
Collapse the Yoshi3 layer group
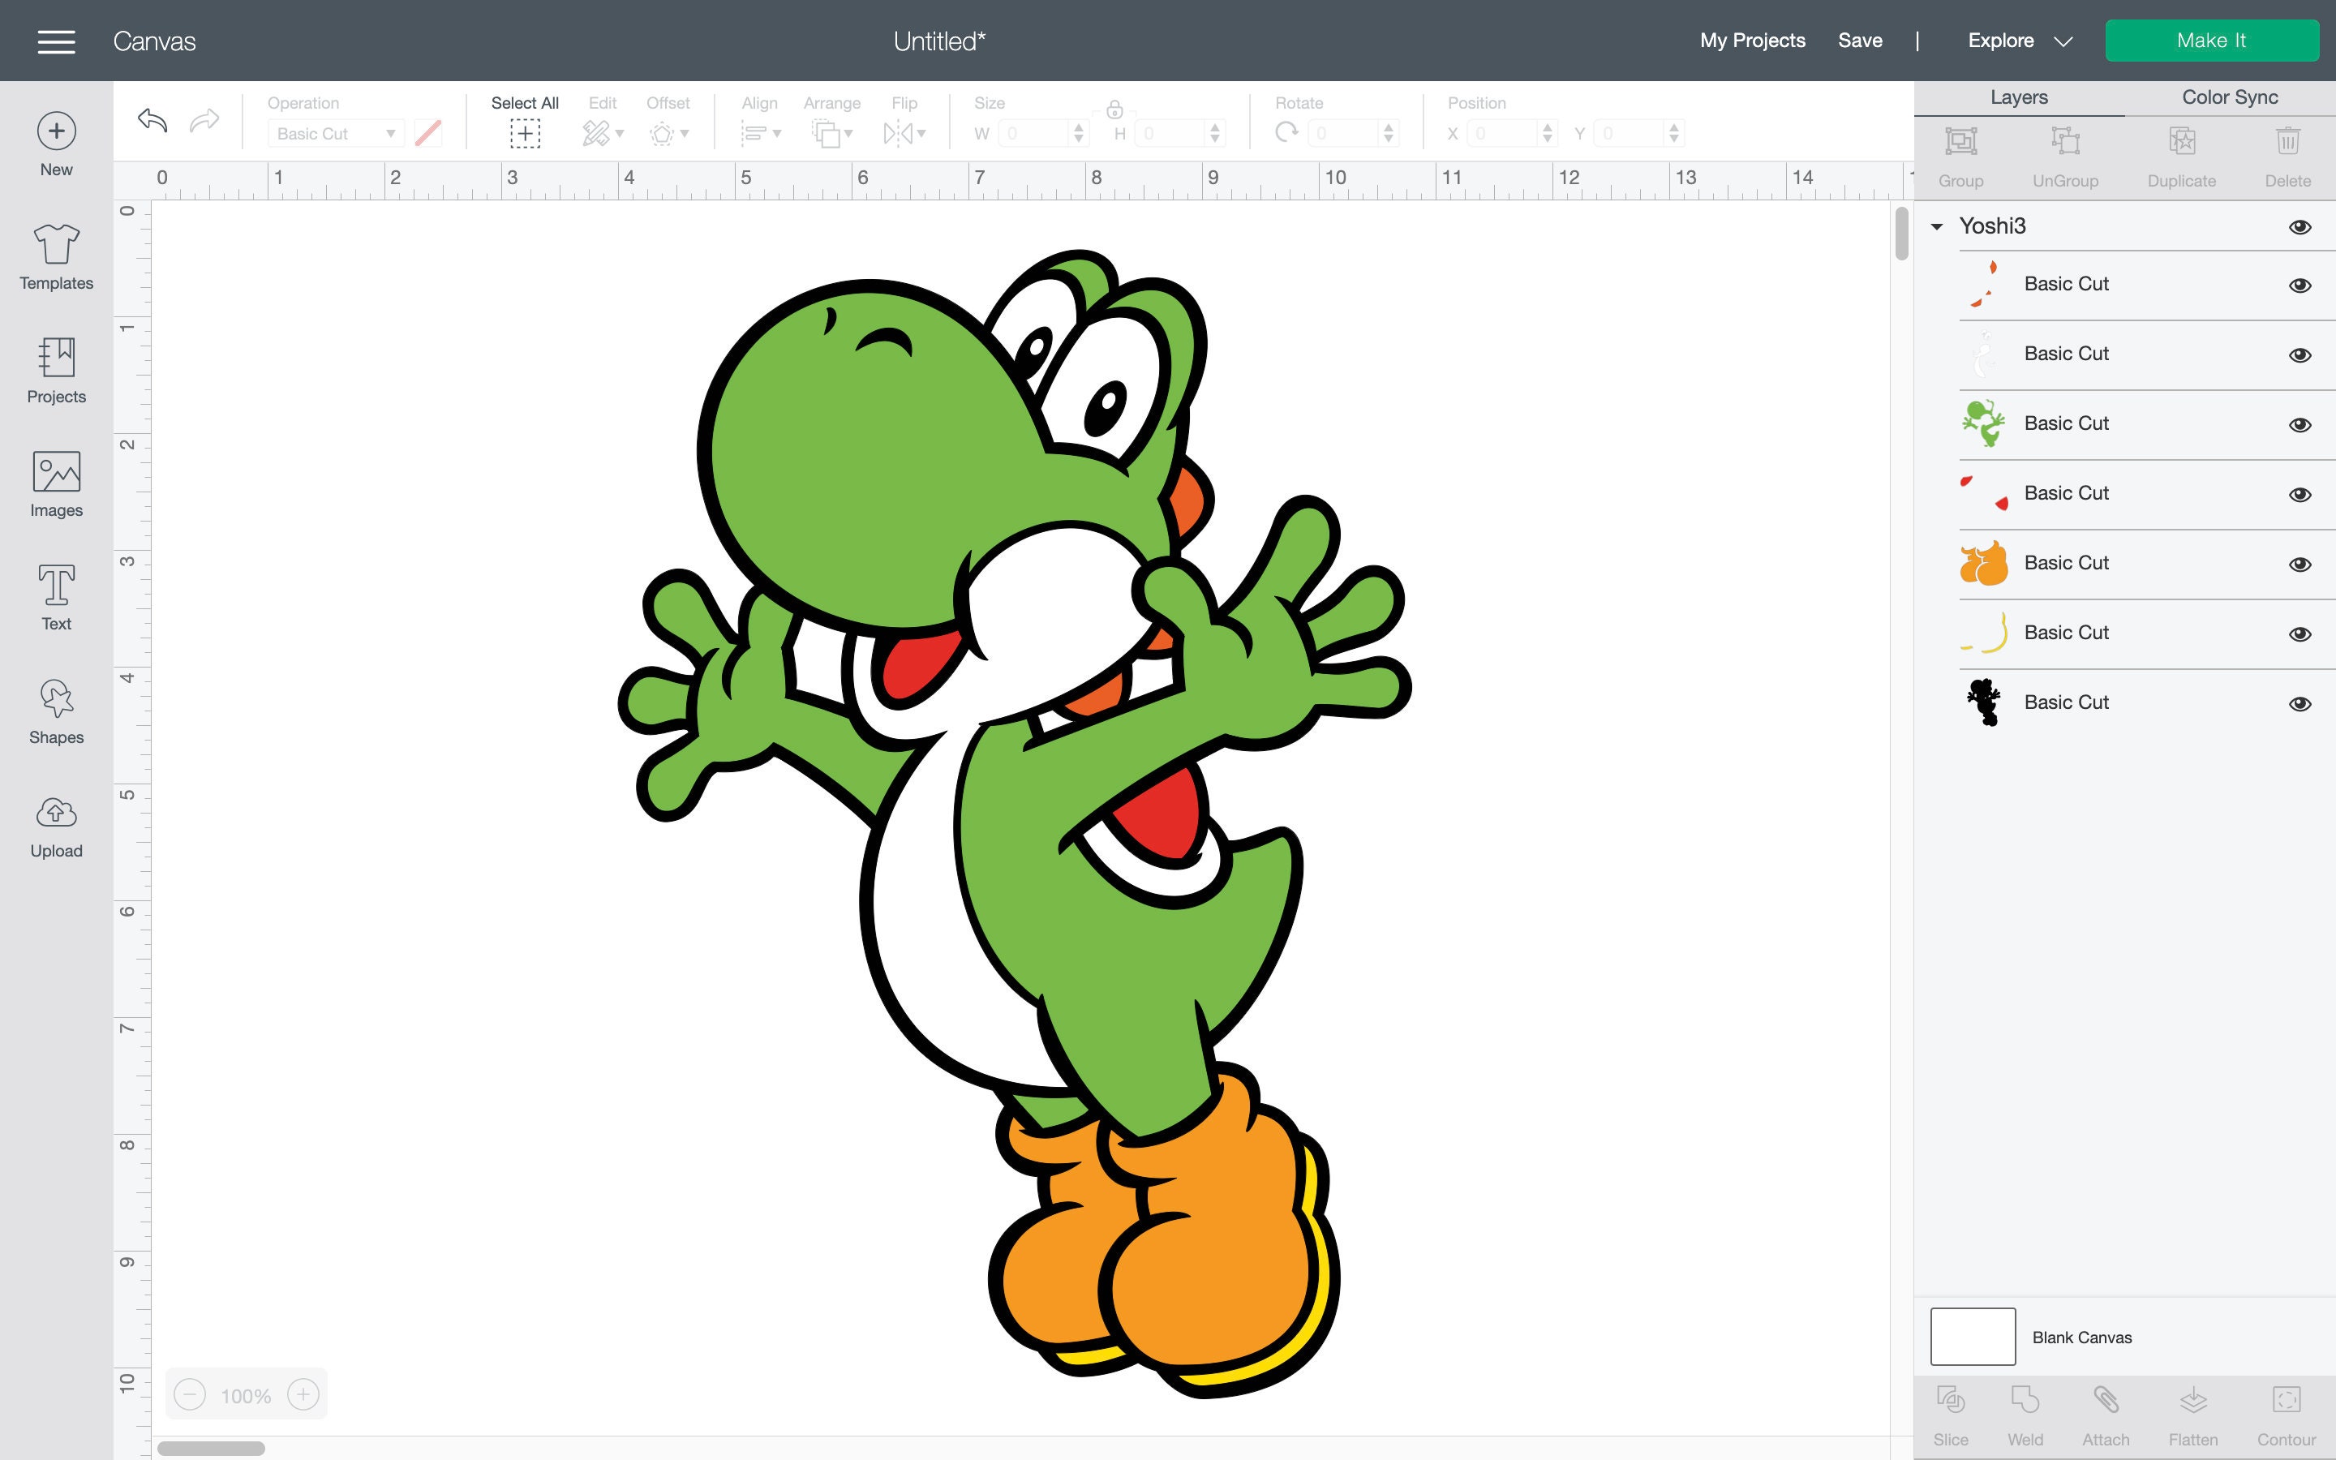point(1935,226)
